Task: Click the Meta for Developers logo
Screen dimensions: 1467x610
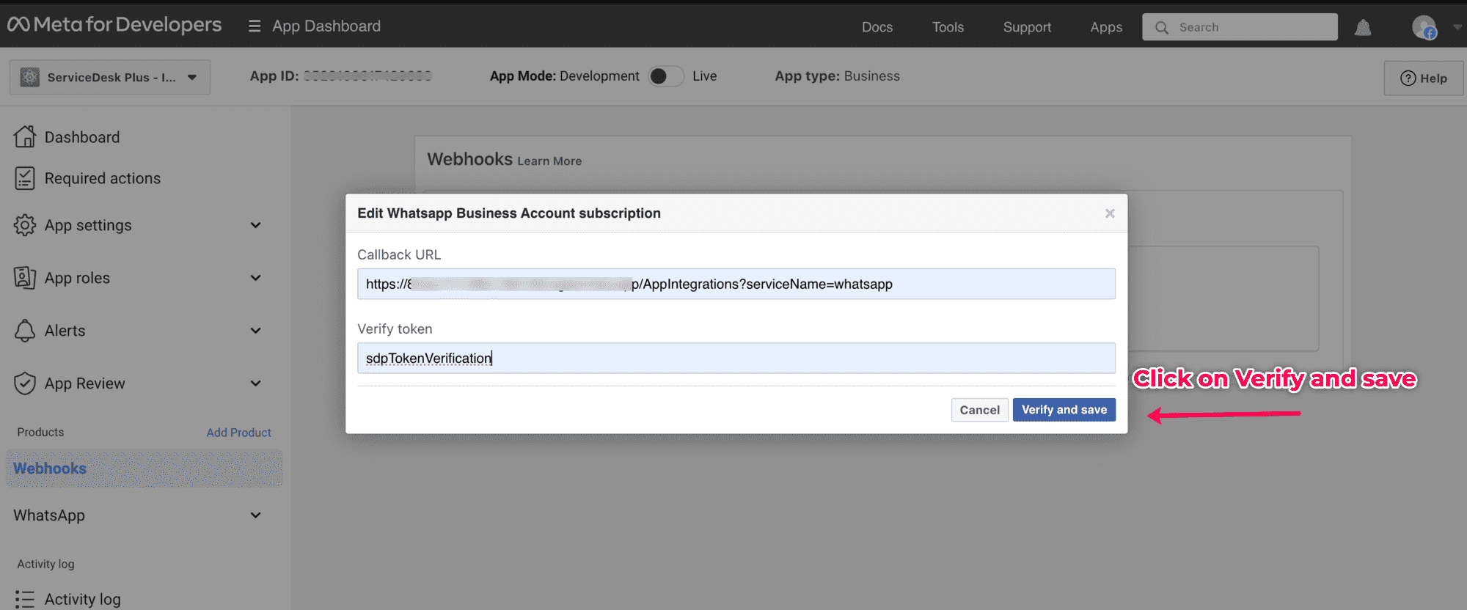Action: pos(114,25)
